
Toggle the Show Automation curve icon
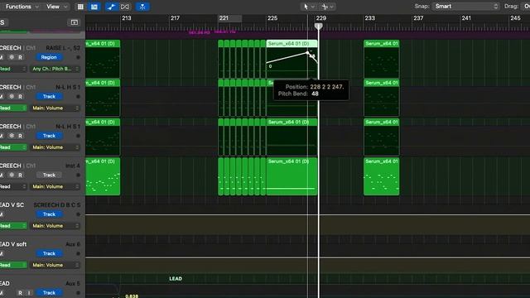click(111, 7)
